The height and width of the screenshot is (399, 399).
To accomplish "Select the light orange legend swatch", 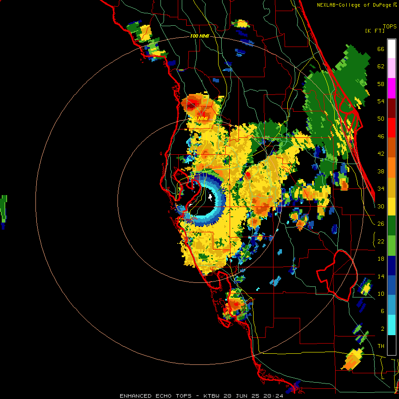I will [391, 167].
